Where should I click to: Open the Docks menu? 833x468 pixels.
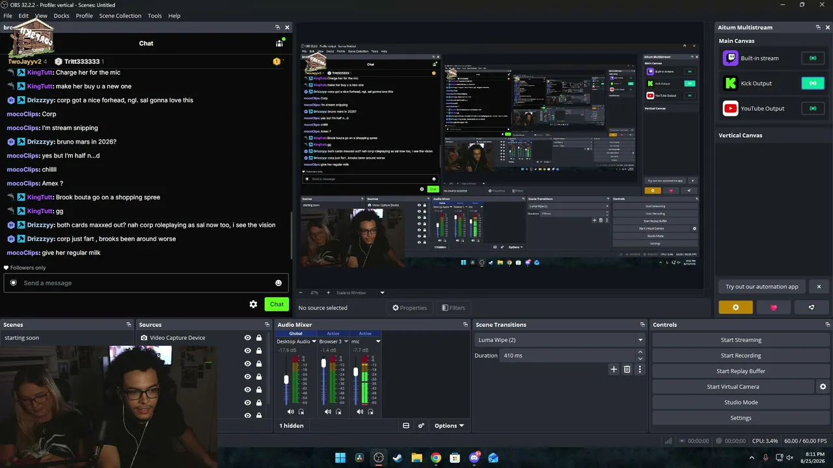[61, 16]
